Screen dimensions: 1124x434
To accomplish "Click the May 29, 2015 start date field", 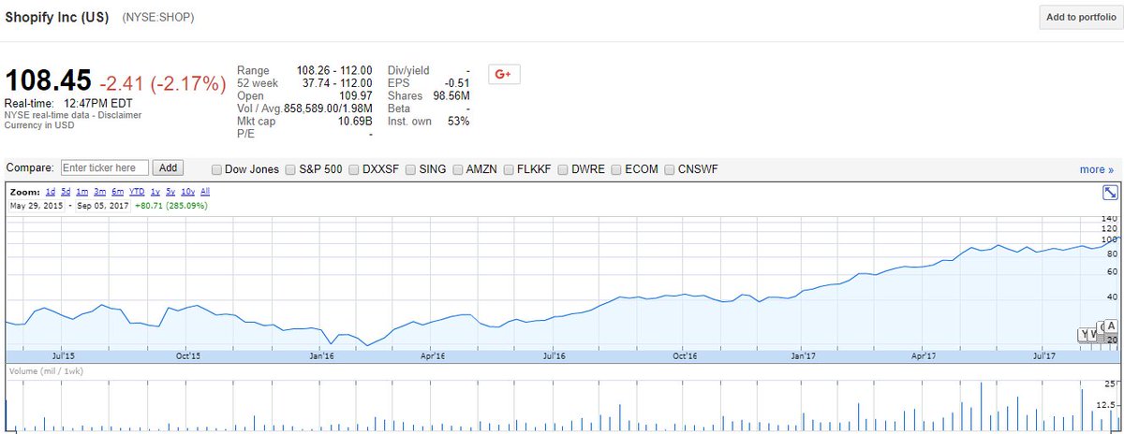I will click(35, 205).
